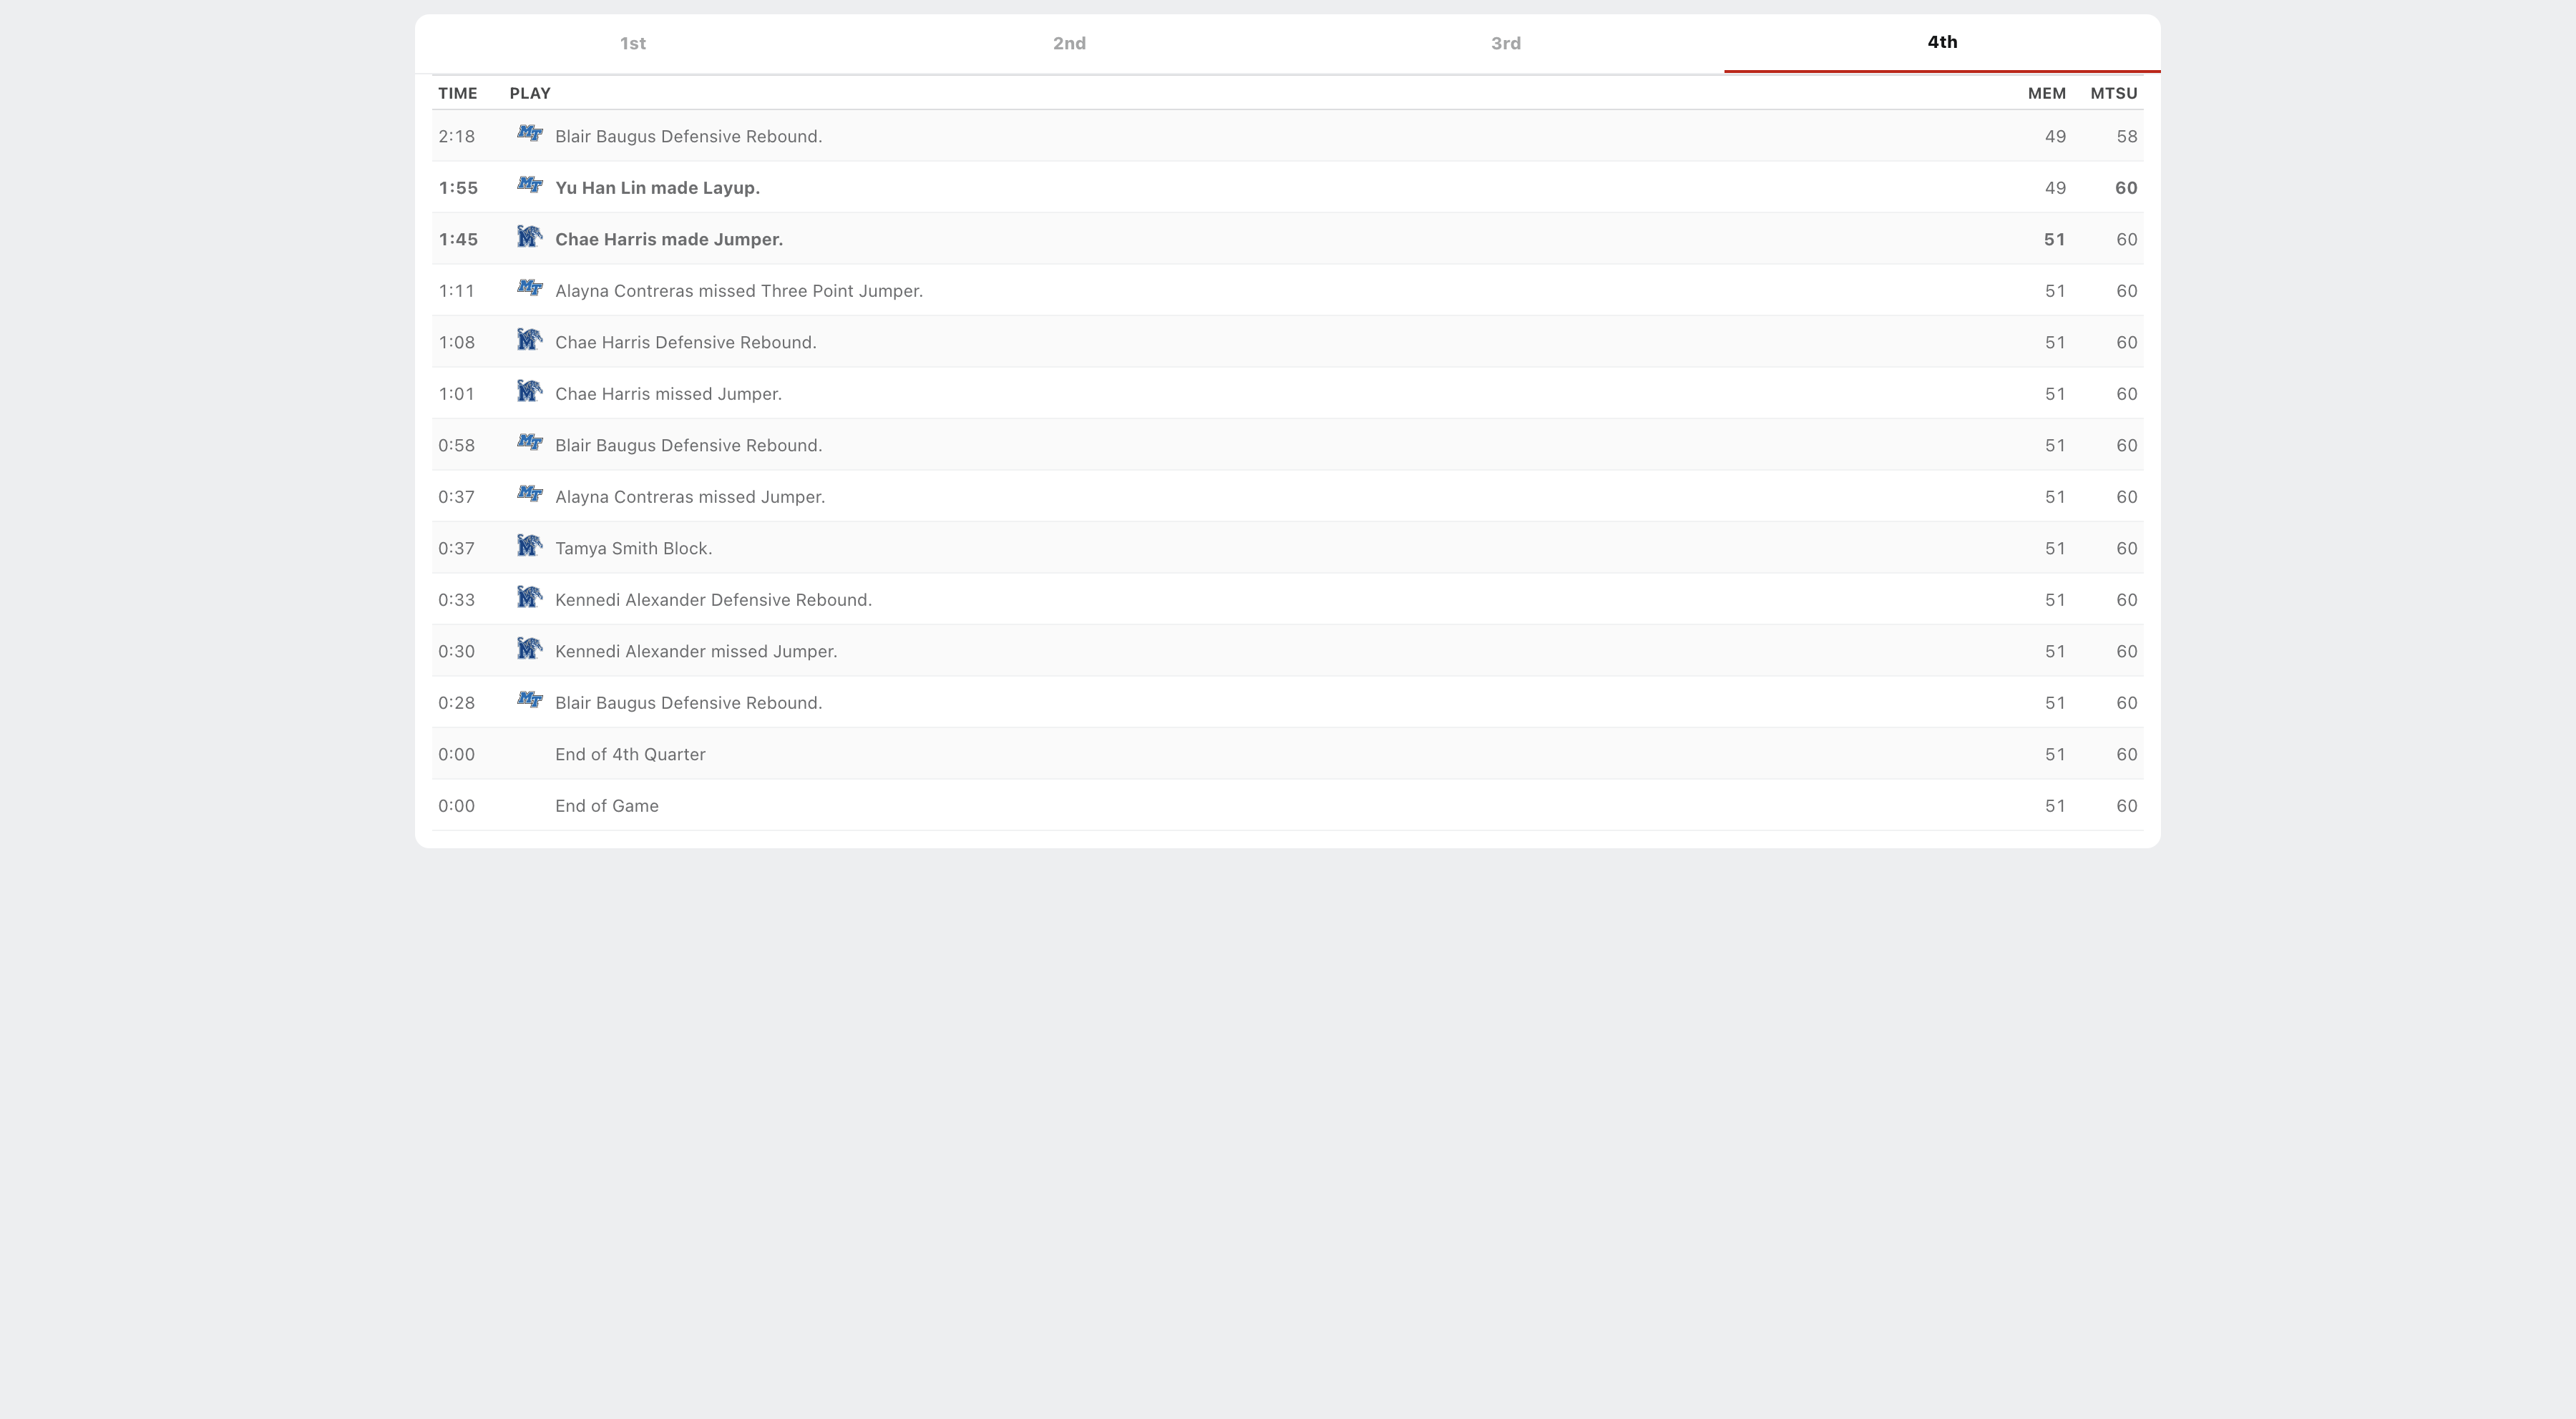Click the active 4th quarter tab

[x=1942, y=42]
